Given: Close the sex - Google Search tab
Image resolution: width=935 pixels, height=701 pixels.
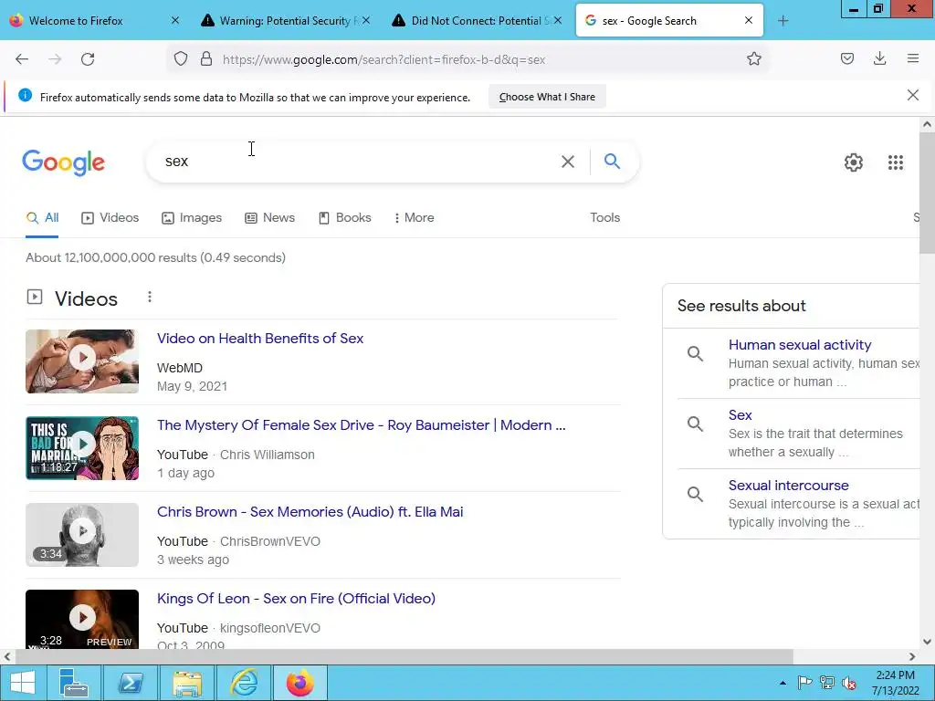Looking at the screenshot, I should (749, 20).
